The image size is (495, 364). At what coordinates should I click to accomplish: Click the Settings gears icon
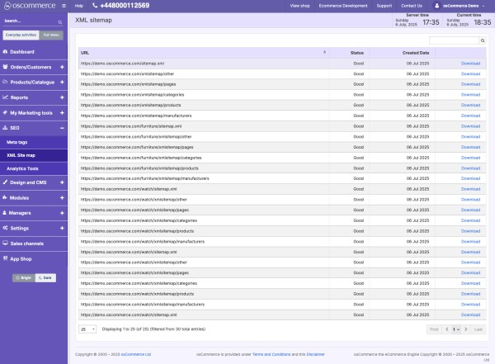pyautogui.click(x=5, y=228)
